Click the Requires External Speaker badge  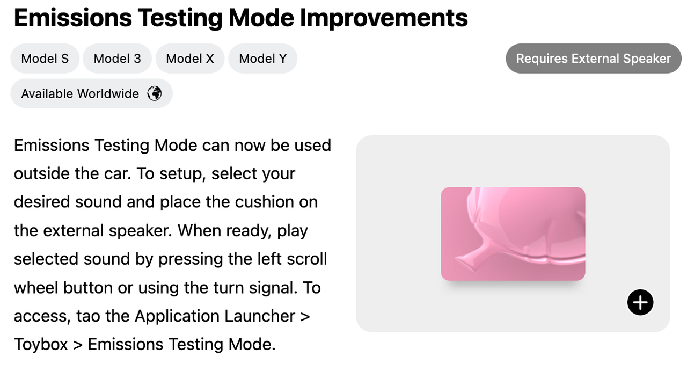tap(594, 59)
